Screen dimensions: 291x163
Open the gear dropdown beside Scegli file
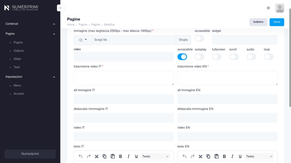pyautogui.click(x=82, y=40)
